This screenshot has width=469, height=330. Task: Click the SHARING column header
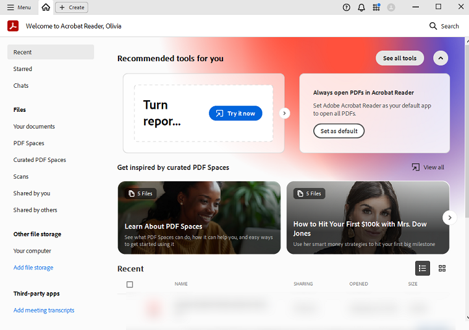303,284
